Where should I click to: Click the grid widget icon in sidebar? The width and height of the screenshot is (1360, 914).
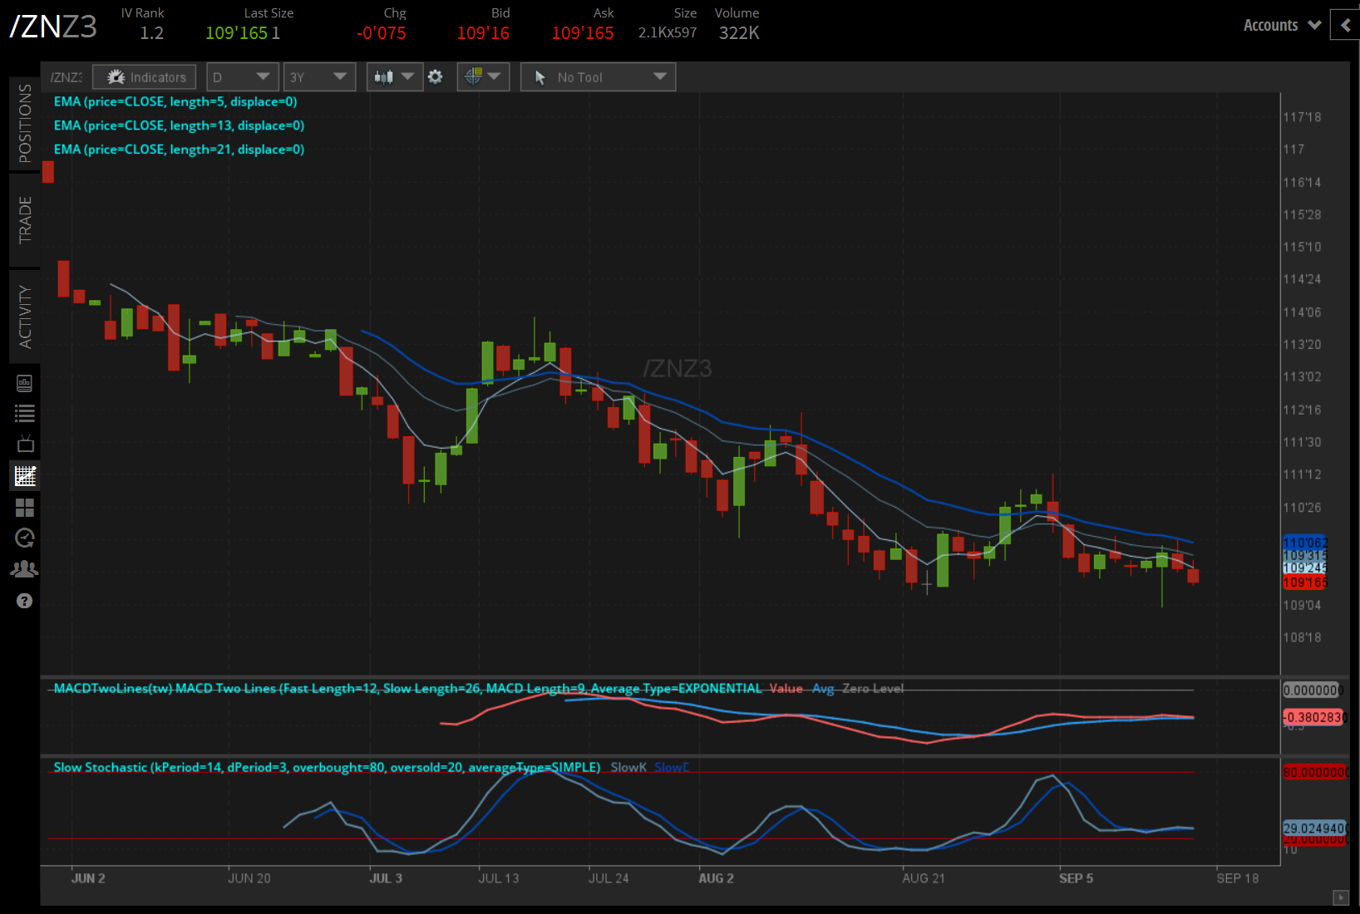tap(24, 507)
